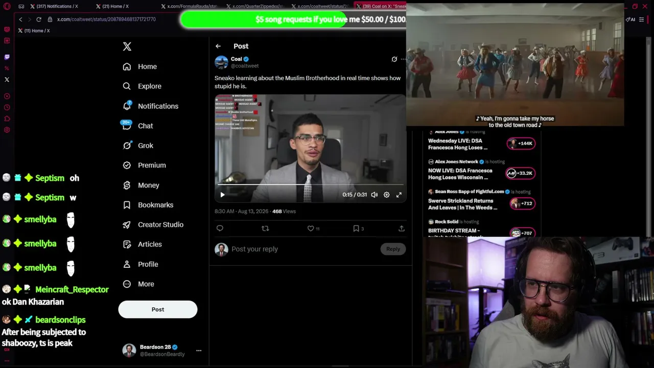This screenshot has height=368, width=654.
Task: Open Money in the sidebar
Action: [141, 185]
